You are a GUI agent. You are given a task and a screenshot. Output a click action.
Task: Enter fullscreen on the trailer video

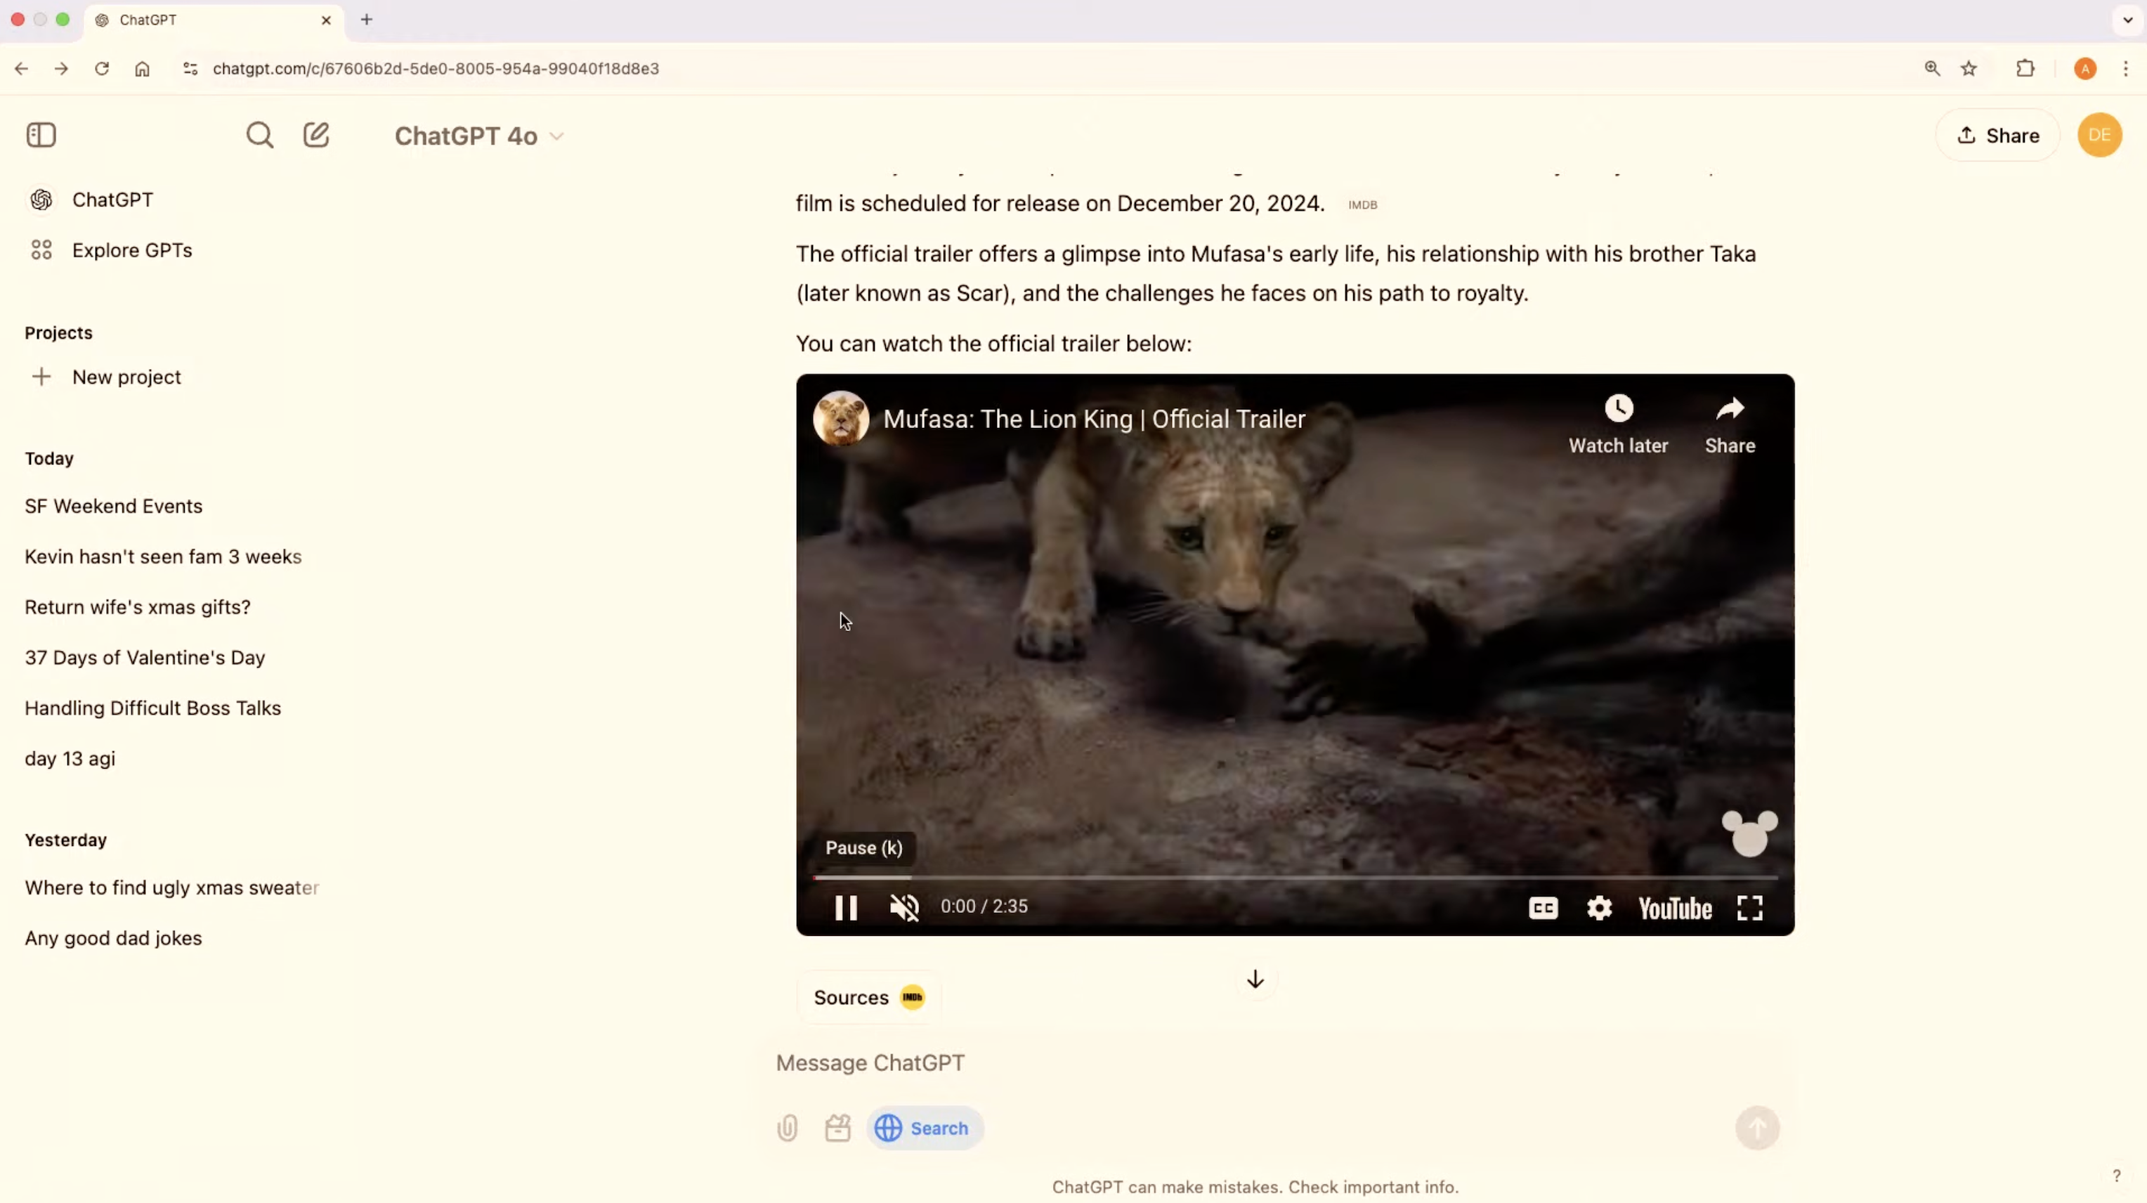point(1749,908)
